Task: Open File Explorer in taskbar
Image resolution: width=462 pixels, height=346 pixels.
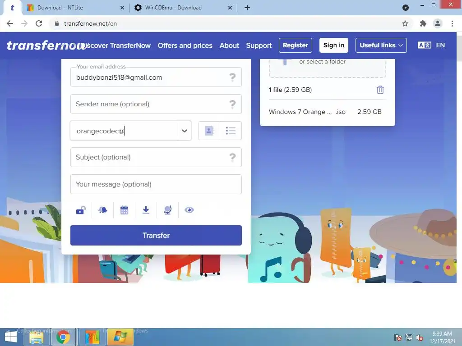Action: (37, 337)
